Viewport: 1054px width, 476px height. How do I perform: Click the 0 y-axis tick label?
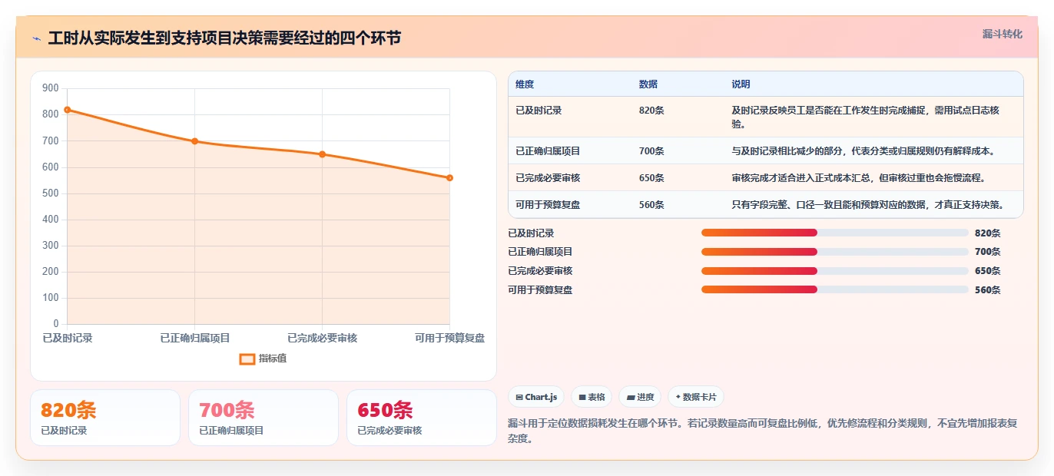point(56,324)
